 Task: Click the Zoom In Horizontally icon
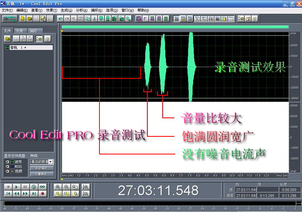(58, 187)
